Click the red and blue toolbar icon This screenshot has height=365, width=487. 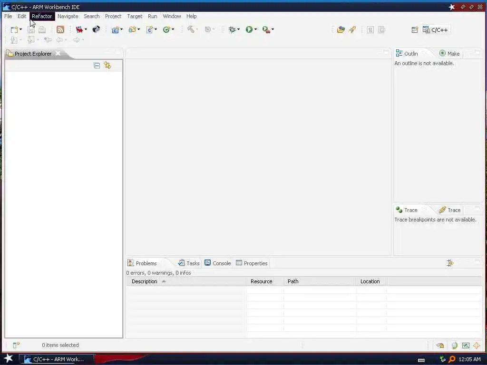click(x=79, y=29)
